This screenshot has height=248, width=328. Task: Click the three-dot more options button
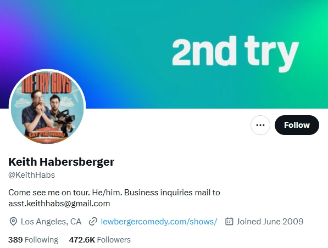[260, 125]
